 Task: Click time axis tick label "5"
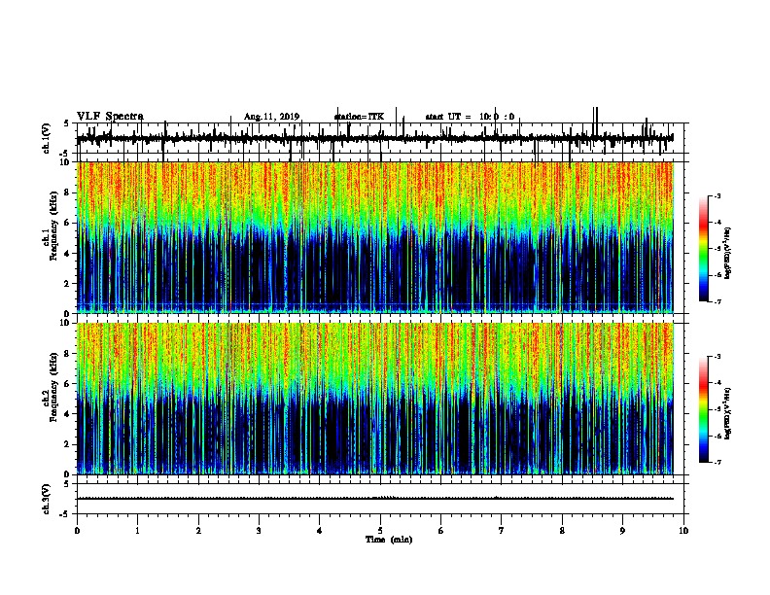click(380, 531)
